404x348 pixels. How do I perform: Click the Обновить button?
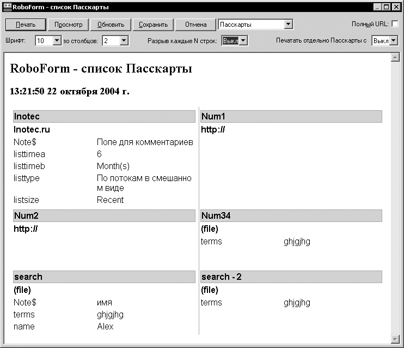click(111, 25)
